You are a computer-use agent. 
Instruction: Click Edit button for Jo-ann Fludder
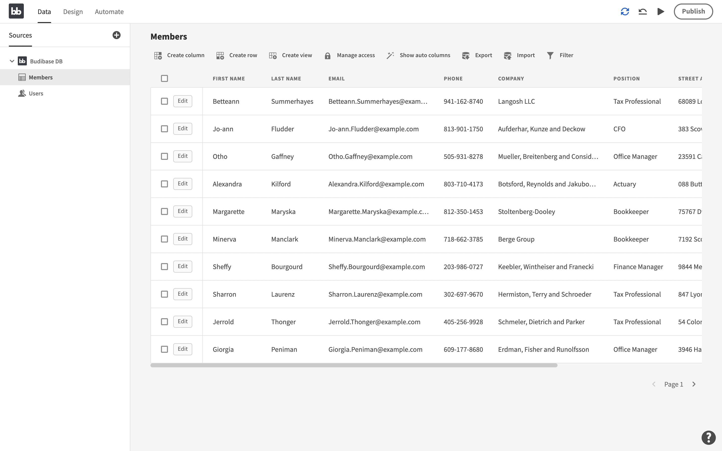coord(183,128)
